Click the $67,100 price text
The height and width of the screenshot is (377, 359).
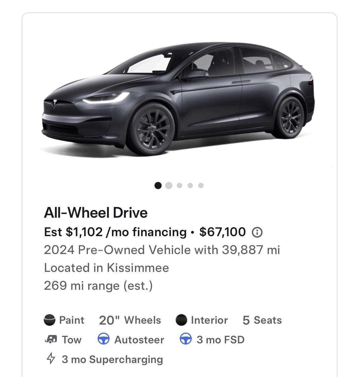click(222, 232)
